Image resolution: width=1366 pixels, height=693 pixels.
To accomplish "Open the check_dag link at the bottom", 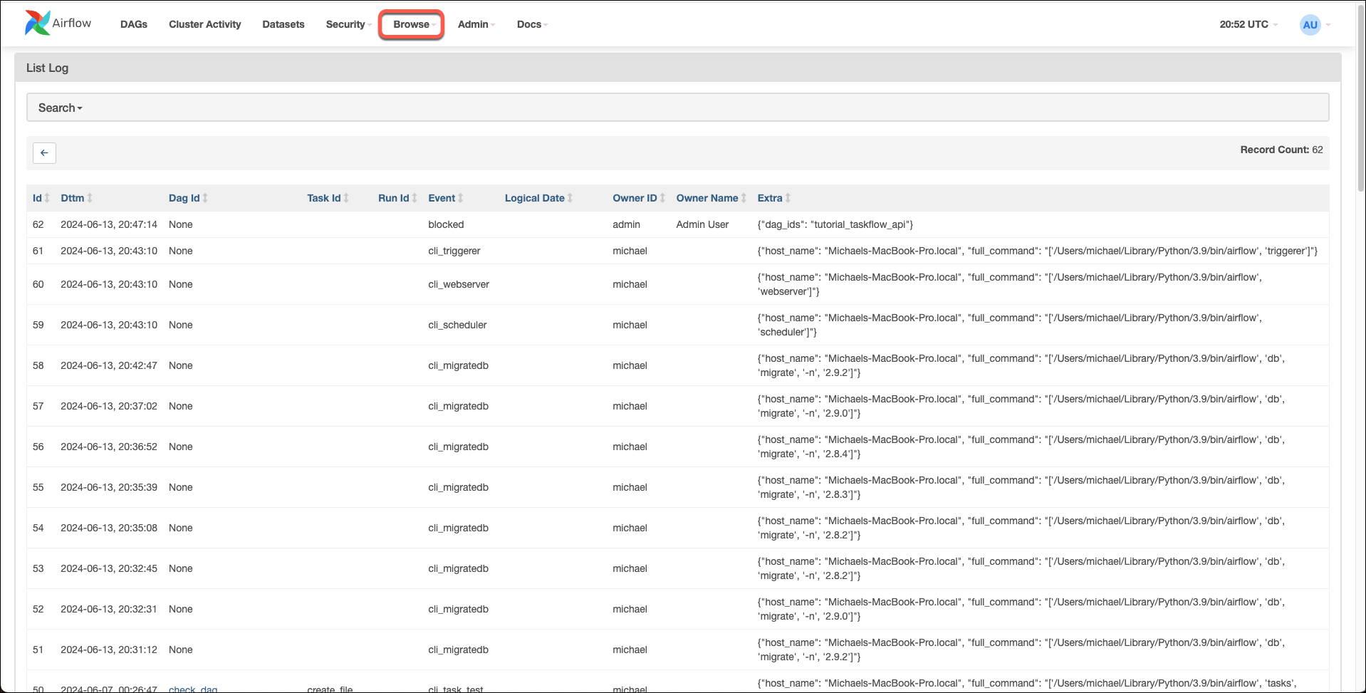I will click(192, 687).
